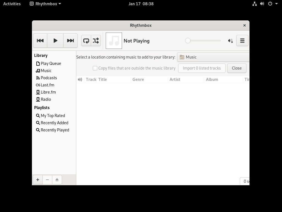Close the import pane
The height and width of the screenshot is (212, 282).
(237, 68)
